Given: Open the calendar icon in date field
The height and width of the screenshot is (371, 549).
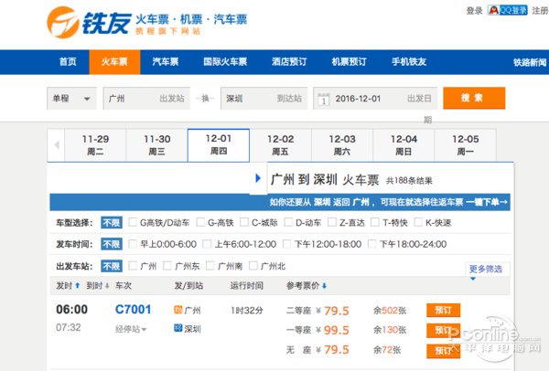Looking at the screenshot, I should pyautogui.click(x=324, y=99).
